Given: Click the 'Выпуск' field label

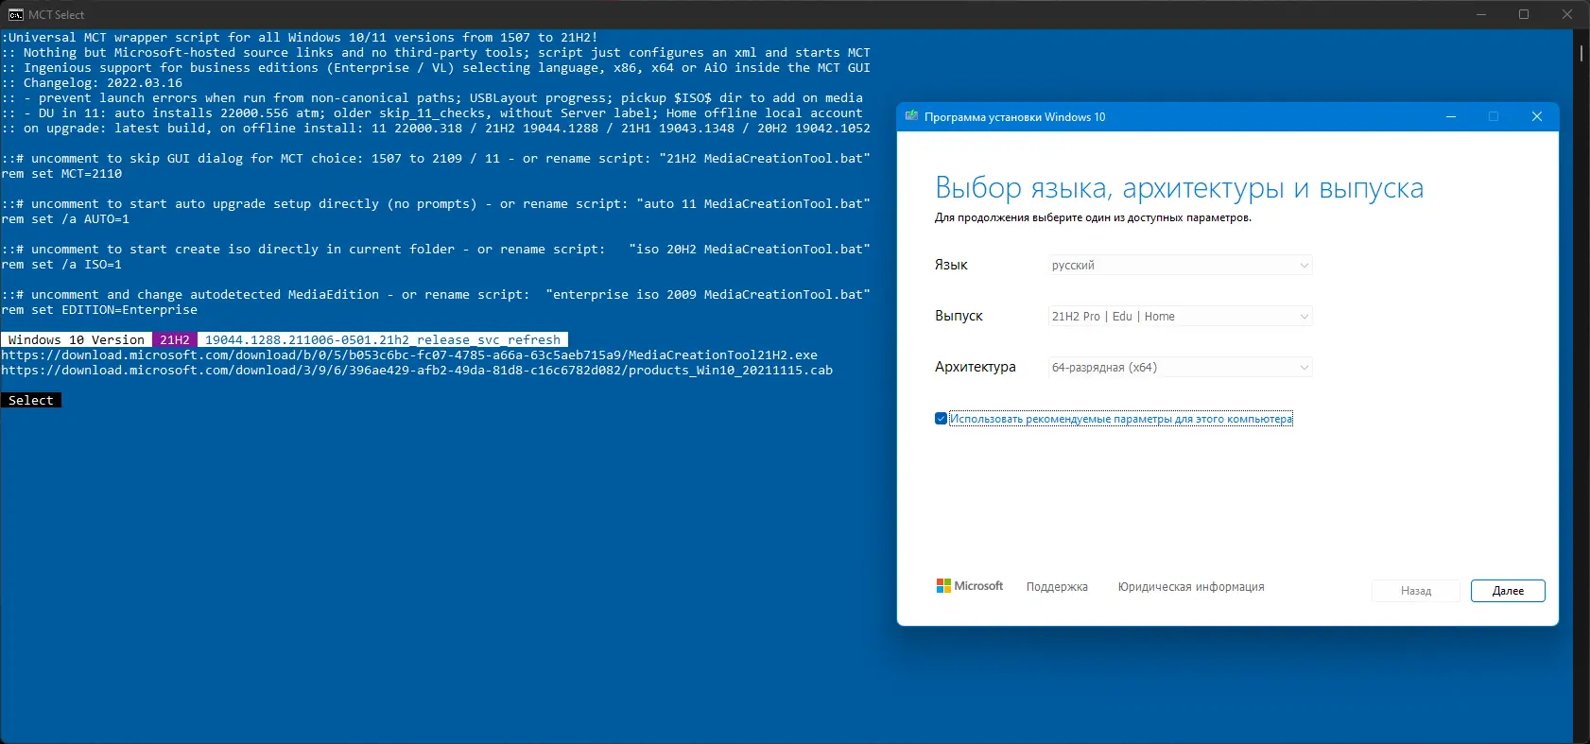Looking at the screenshot, I should click(959, 316).
